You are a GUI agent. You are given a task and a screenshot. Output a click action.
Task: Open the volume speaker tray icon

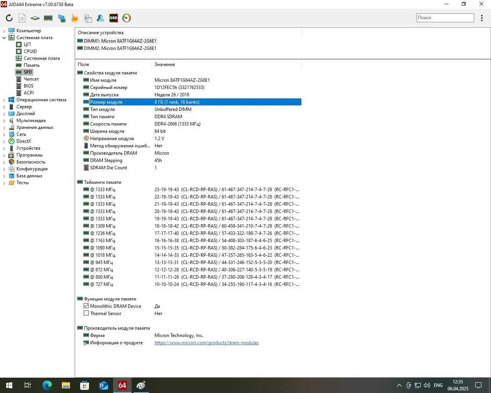coord(427,385)
